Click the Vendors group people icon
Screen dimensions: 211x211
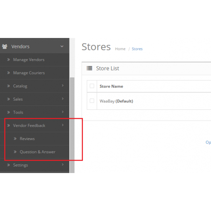point(5,46)
